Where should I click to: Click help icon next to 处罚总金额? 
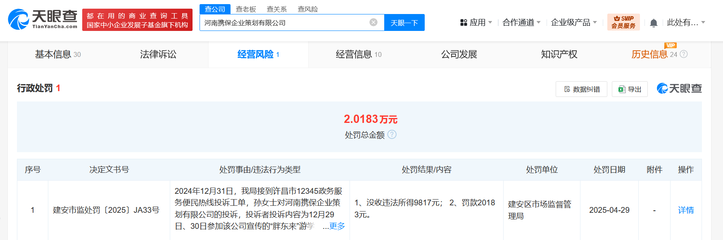[x=392, y=134]
